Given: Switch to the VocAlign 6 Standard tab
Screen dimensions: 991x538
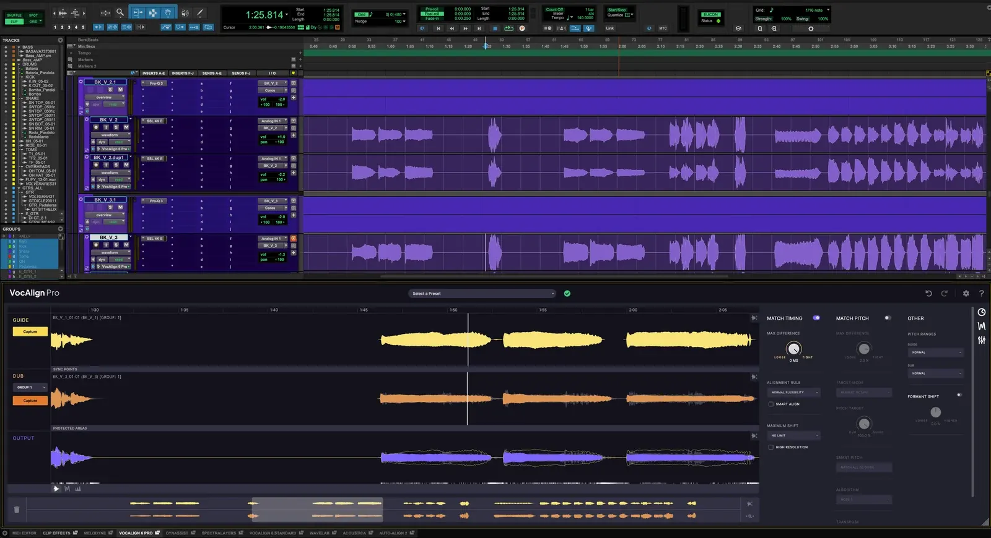Looking at the screenshot, I should [276, 532].
